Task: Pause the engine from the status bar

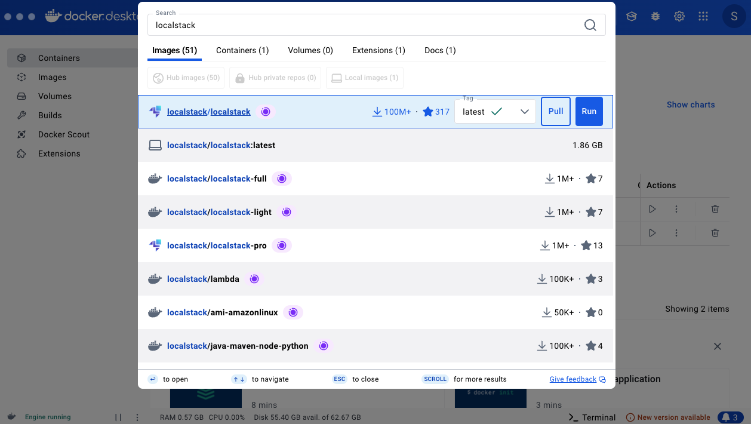Action: 118,417
